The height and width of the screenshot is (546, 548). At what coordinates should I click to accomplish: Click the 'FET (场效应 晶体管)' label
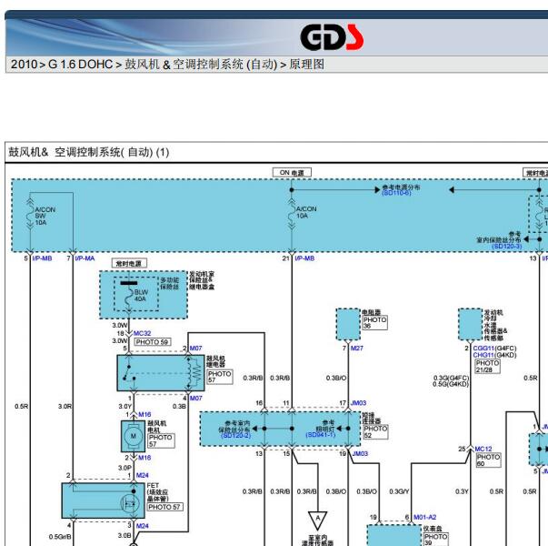point(158,492)
